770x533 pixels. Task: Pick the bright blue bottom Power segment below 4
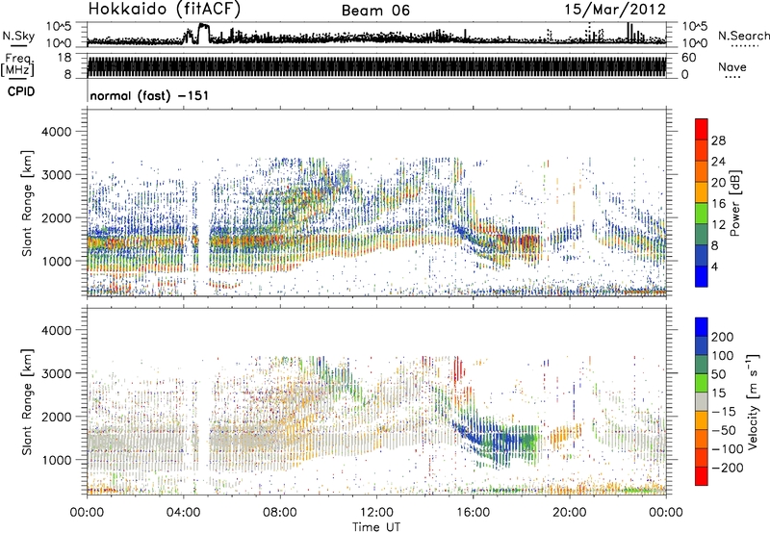pos(702,276)
